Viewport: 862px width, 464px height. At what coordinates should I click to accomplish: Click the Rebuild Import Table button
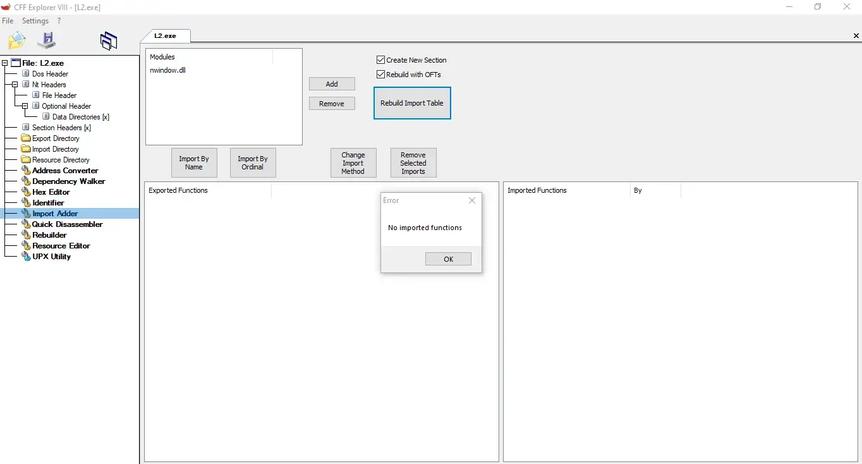pos(412,103)
